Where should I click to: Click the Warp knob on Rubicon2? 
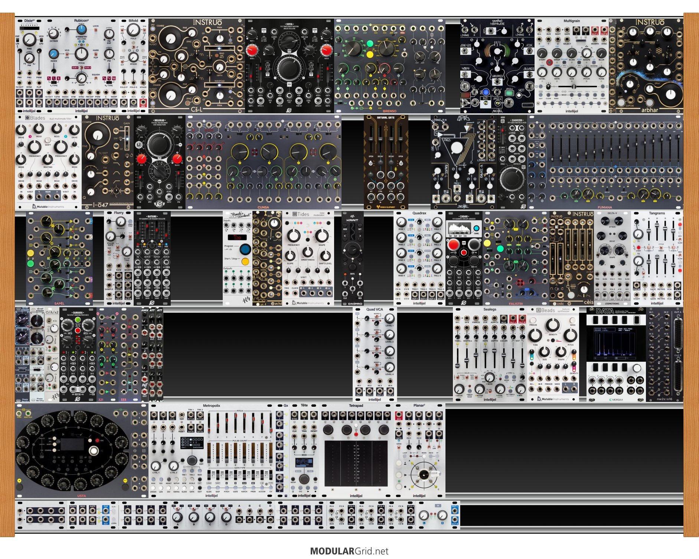pos(81,78)
